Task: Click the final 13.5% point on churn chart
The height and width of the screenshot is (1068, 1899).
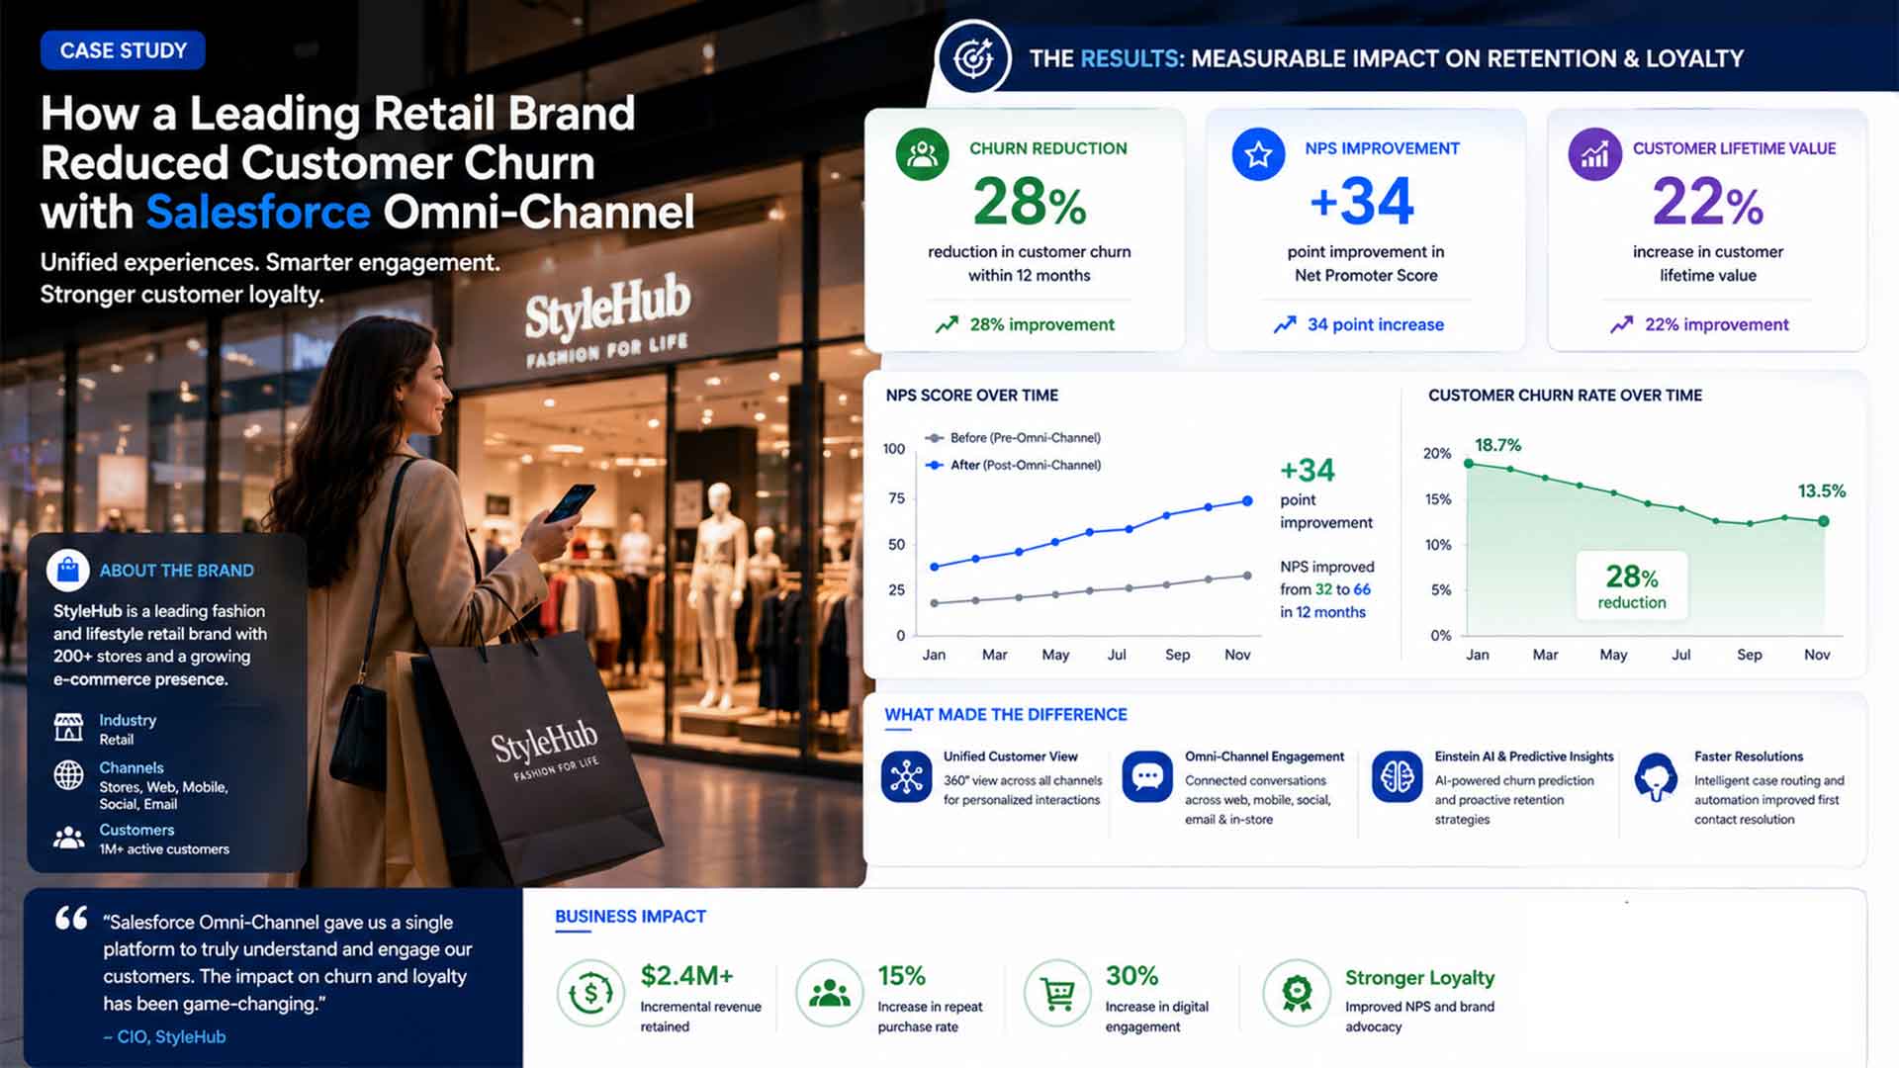Action: pyautogui.click(x=1824, y=521)
